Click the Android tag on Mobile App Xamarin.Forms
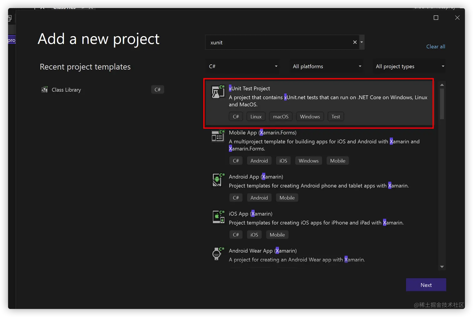Viewport: 473px width, 317px height. point(259,161)
